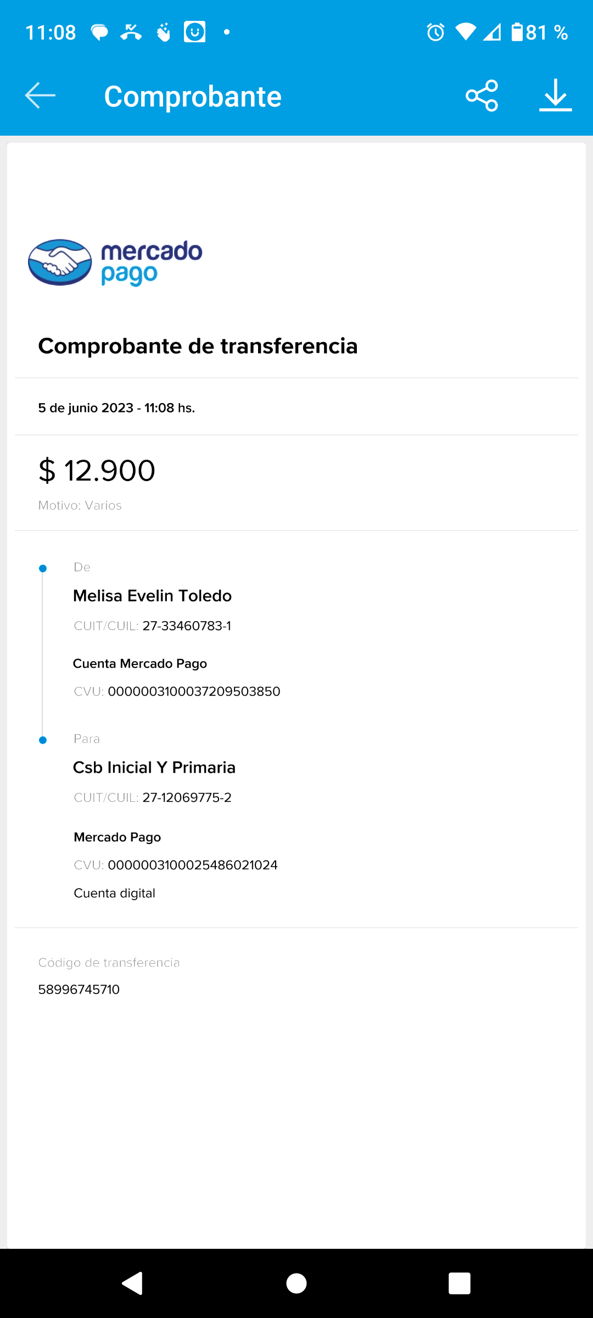Tap the alarm clock status icon
The image size is (593, 1318).
pyautogui.click(x=435, y=32)
